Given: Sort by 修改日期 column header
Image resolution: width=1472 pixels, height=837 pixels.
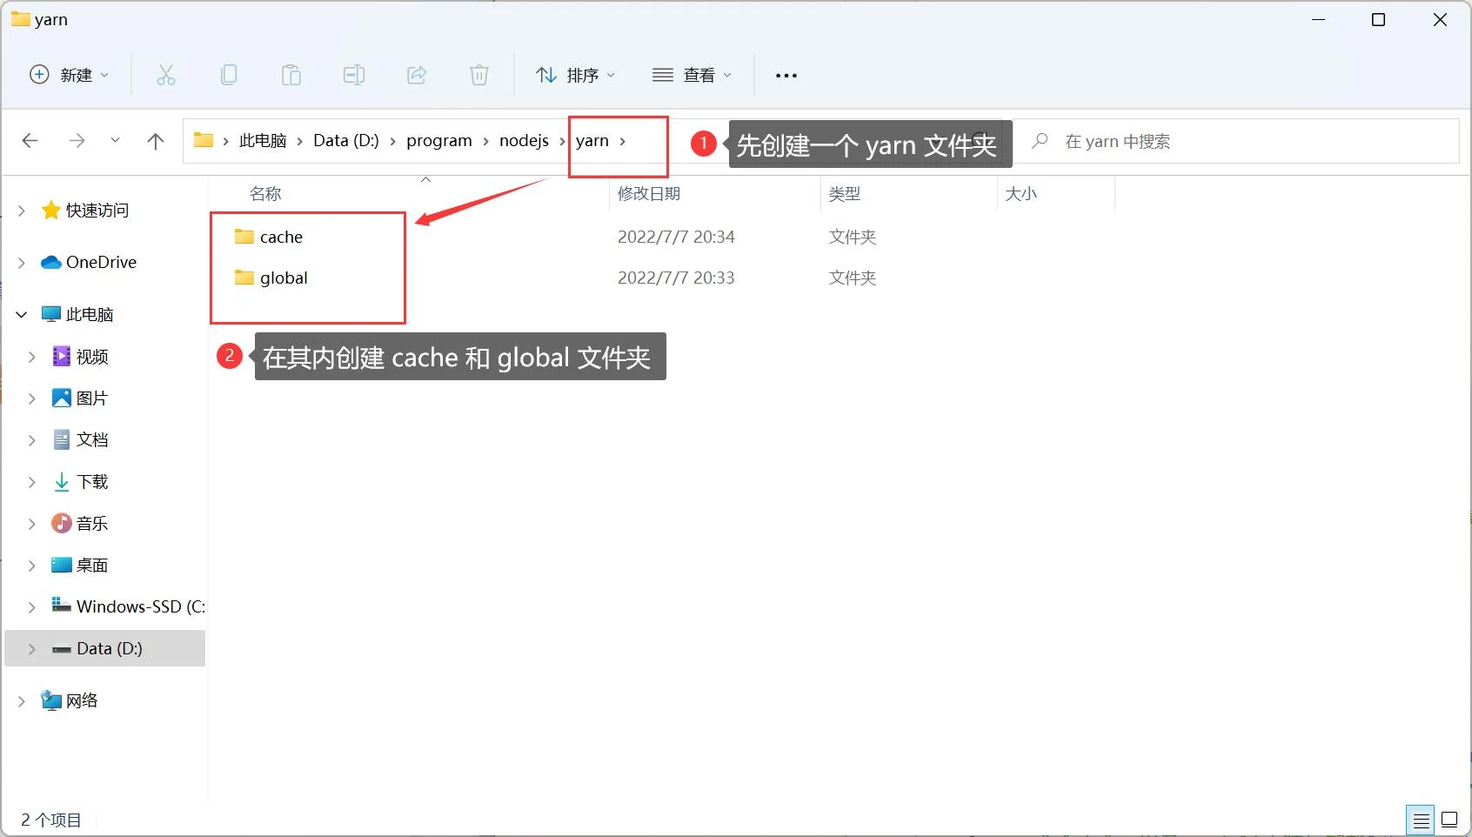Looking at the screenshot, I should (649, 194).
